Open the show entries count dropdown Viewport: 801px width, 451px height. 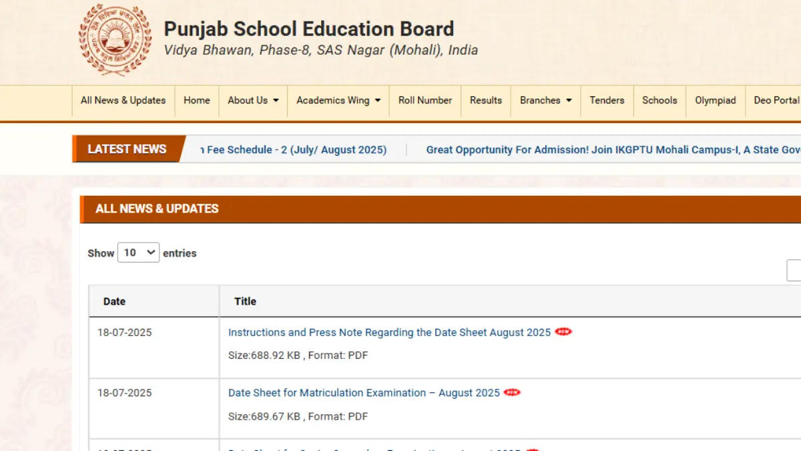coord(138,253)
